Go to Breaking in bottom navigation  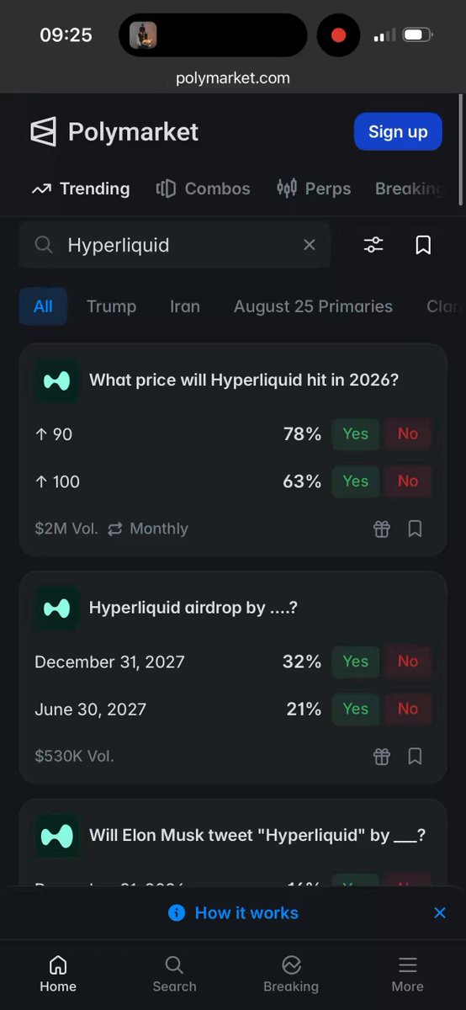[291, 974]
